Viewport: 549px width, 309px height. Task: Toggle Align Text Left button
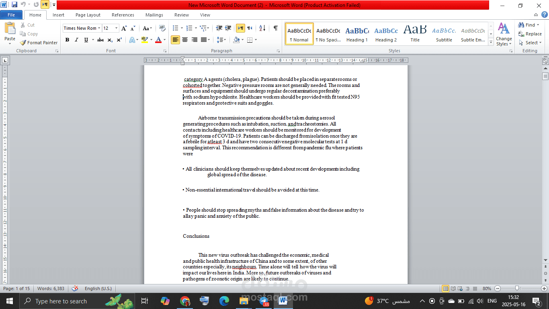pyautogui.click(x=175, y=40)
